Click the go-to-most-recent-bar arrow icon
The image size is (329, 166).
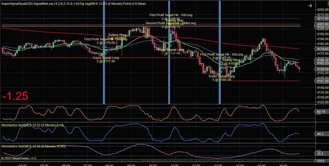click(310, 5)
